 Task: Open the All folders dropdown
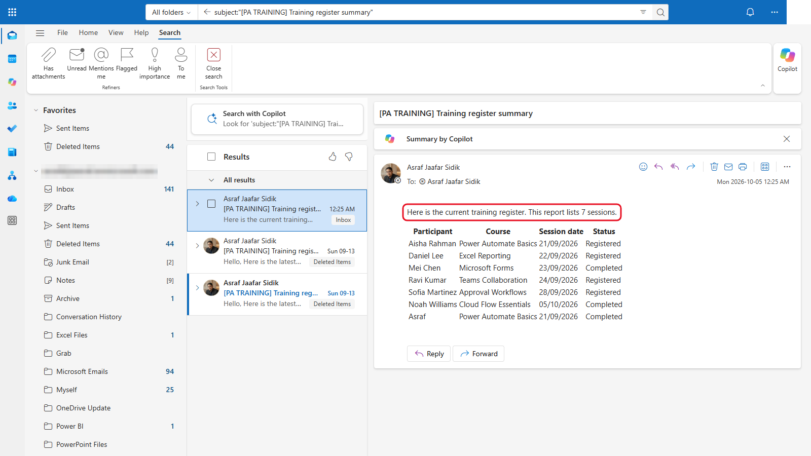coord(171,12)
